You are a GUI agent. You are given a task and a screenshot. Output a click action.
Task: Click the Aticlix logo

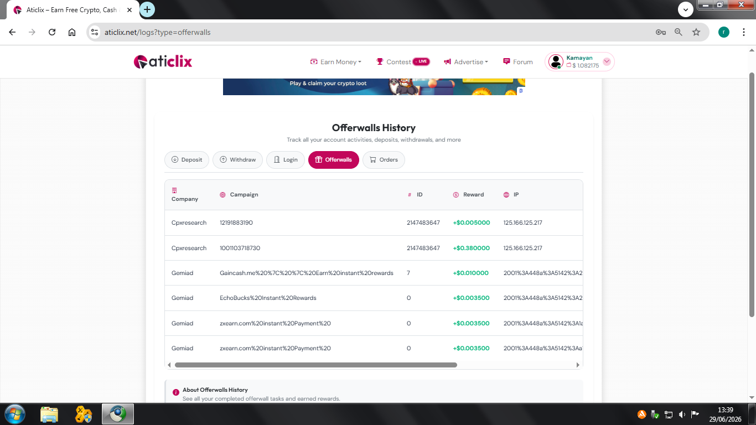point(163,61)
